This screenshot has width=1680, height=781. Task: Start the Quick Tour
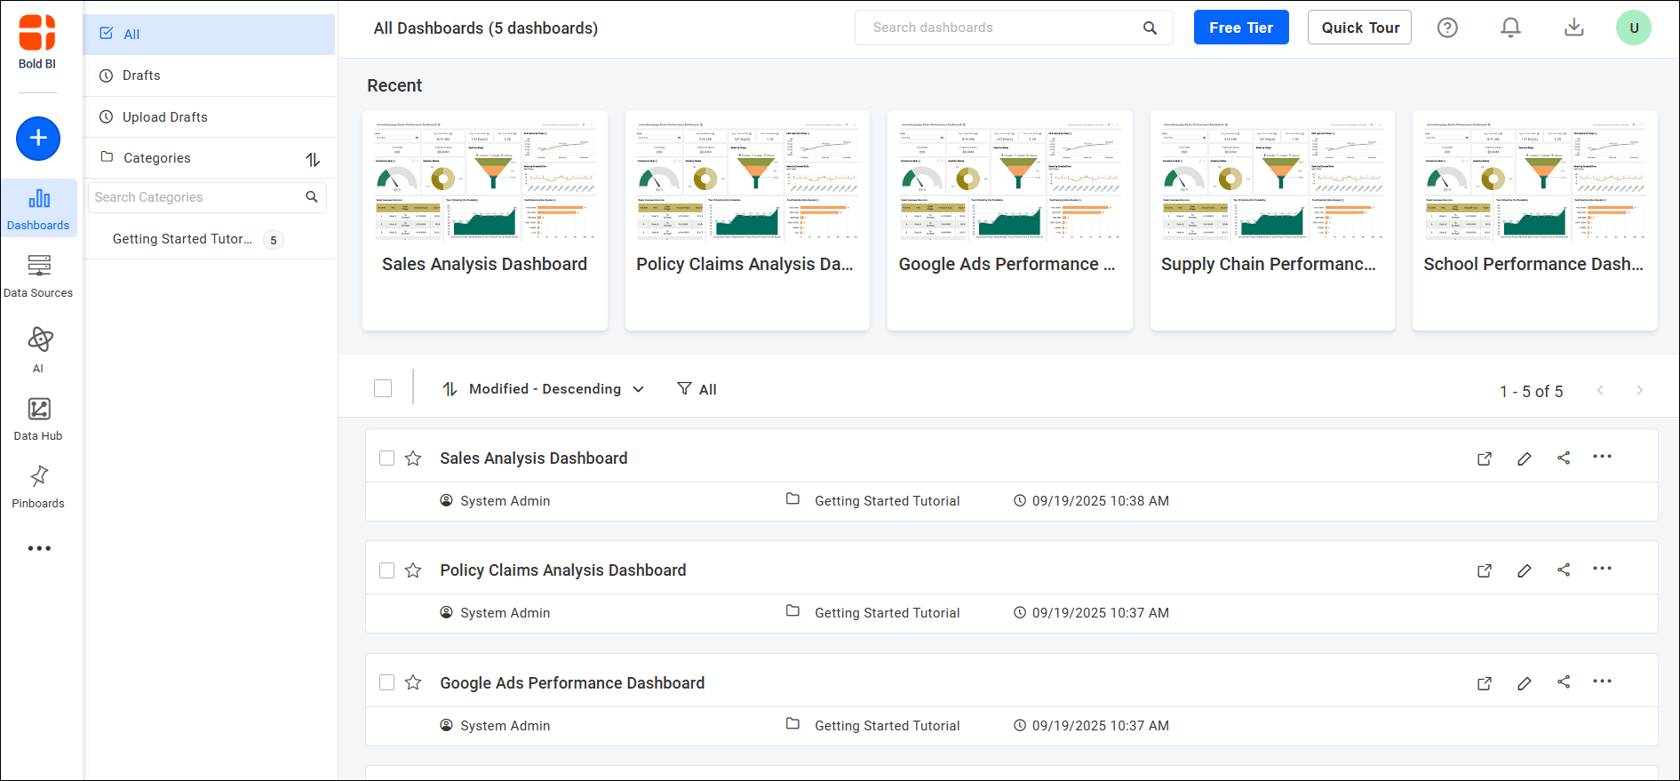1359,28
